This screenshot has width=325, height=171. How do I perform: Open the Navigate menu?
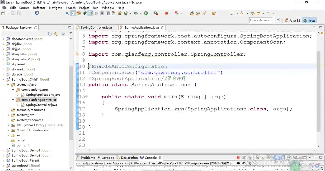click(x=55, y=8)
